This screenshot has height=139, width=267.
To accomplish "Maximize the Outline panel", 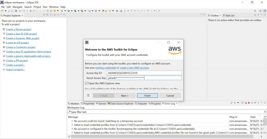I will pos(265,15).
